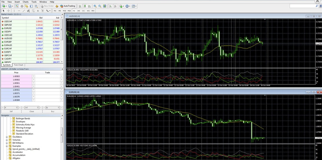Select the trendline drawing tool
This screenshot has width=322, height=160.
click(24, 11)
